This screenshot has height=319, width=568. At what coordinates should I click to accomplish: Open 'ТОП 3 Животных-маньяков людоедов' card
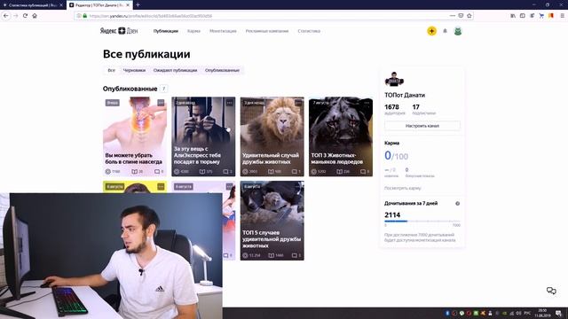[x=341, y=136]
